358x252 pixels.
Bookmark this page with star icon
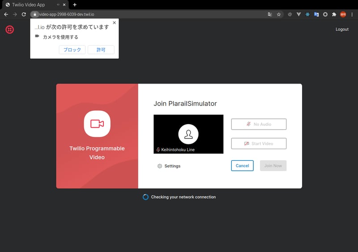[279, 14]
